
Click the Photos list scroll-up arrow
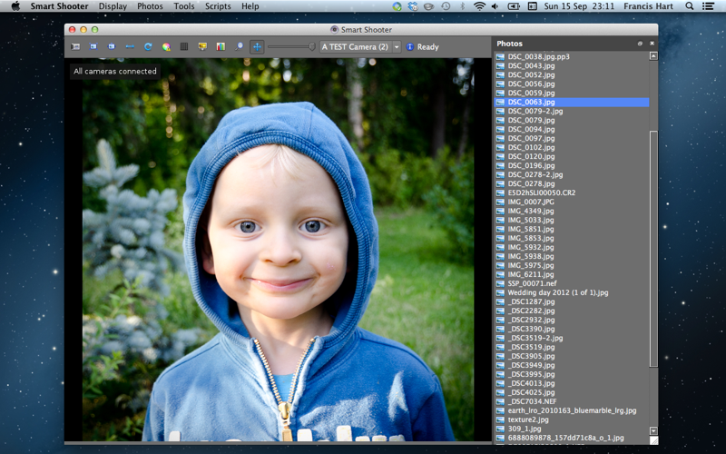click(653, 56)
